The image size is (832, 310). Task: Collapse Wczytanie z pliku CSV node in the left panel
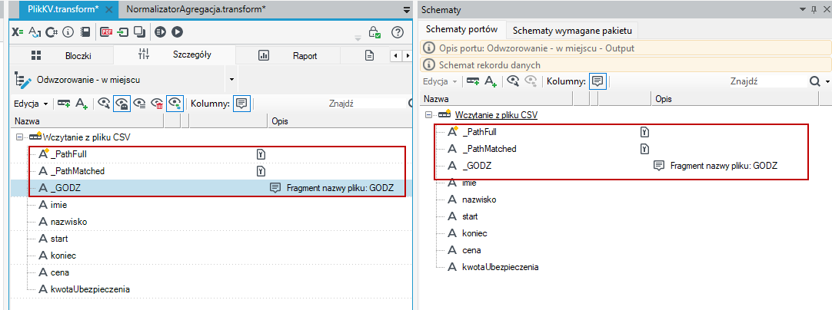click(x=20, y=137)
